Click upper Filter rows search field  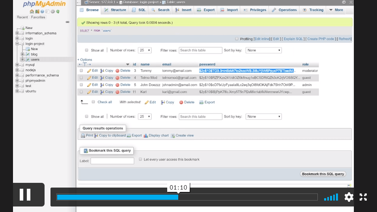pyautogui.click(x=200, y=50)
